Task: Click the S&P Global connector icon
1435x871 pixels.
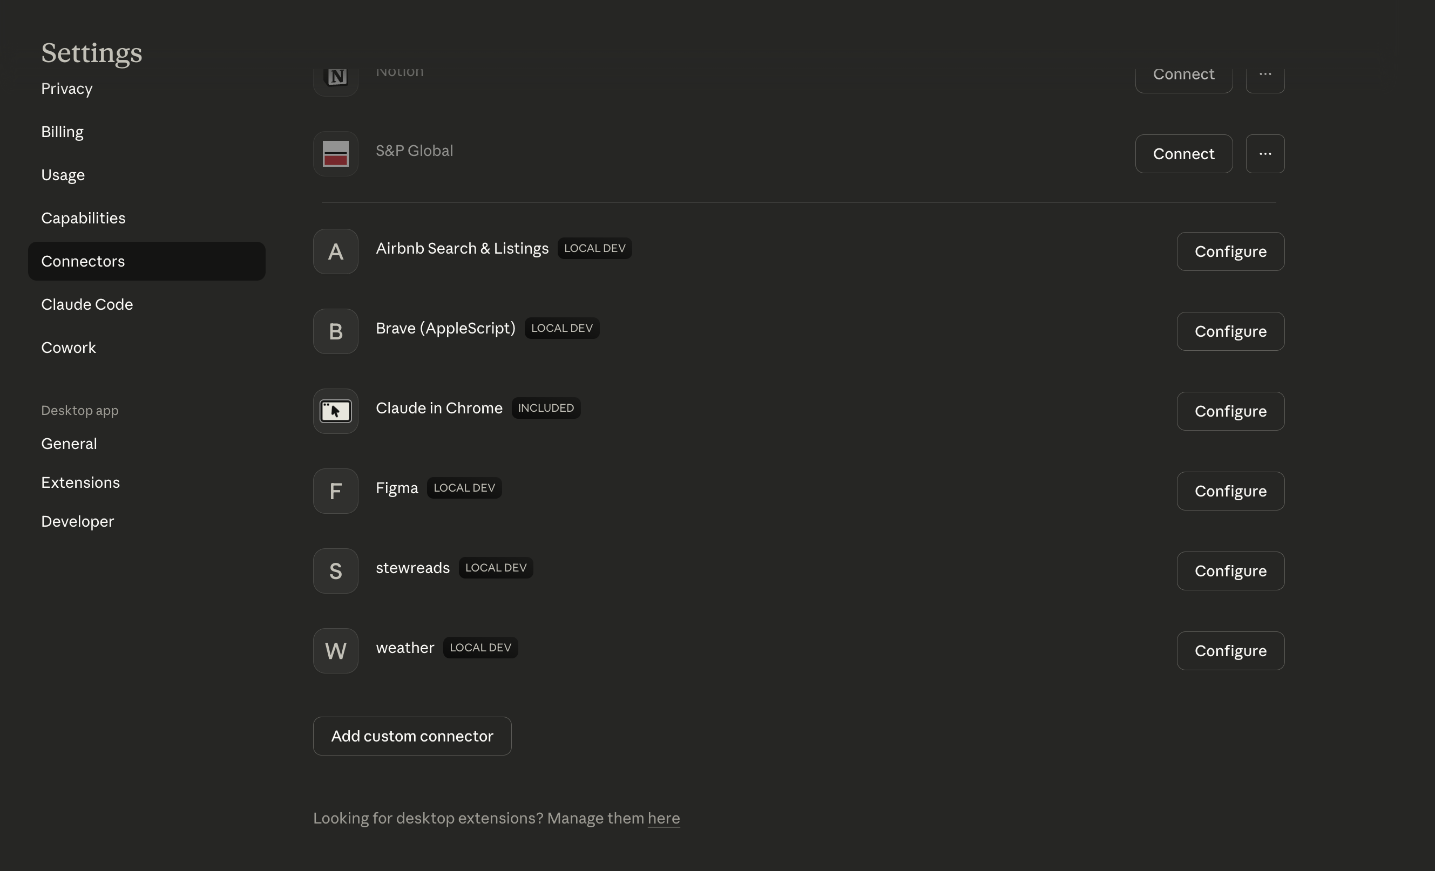Action: point(335,154)
